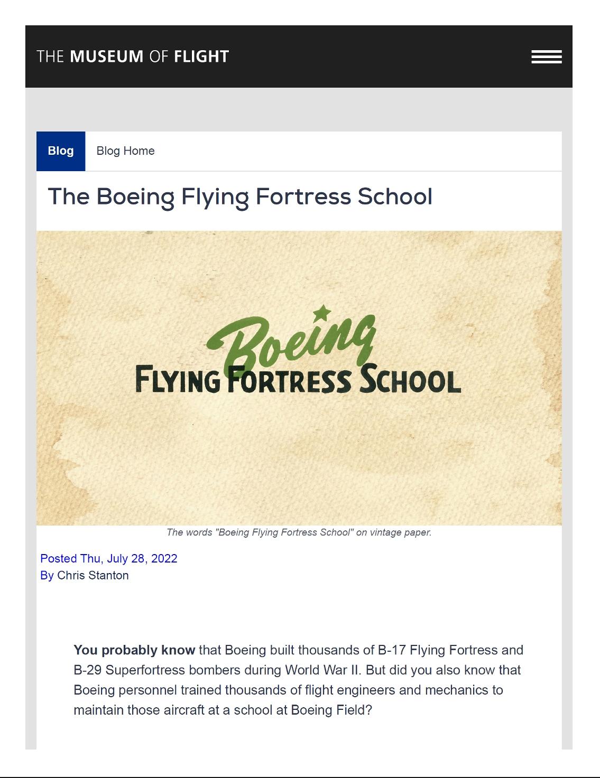Click the Flying Fortress School lettering in image

[x=298, y=381]
